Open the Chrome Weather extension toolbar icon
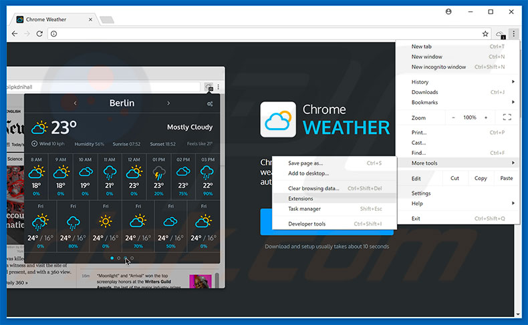 click(501, 34)
